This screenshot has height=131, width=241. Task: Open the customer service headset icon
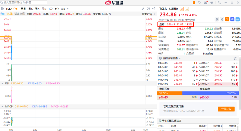(x=199, y=3)
